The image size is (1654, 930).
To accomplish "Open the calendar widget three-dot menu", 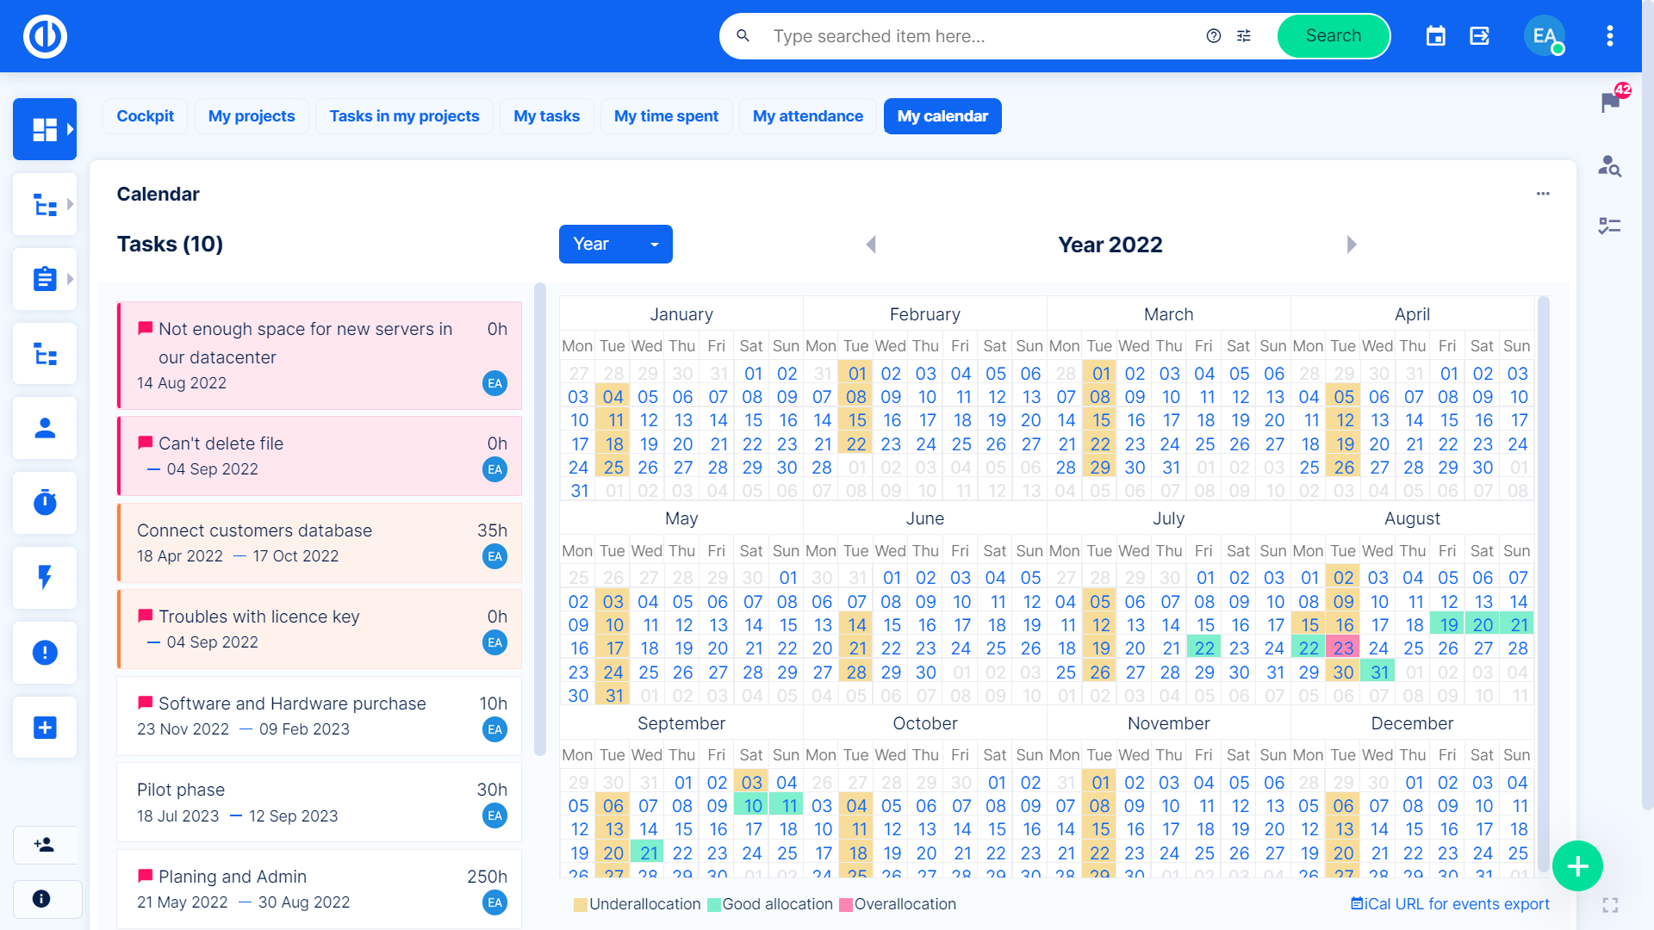I will click(x=1542, y=194).
